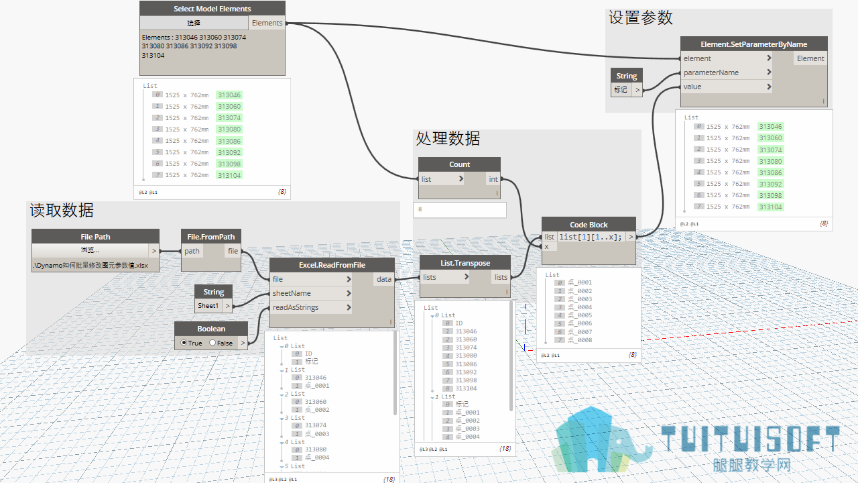
Task: Click lacing indicator on Element.SetParameterByName node
Action: 824,101
